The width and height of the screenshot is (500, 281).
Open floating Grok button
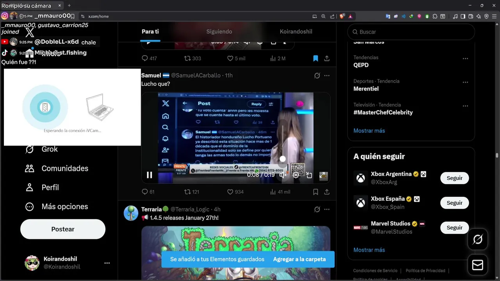point(478,239)
